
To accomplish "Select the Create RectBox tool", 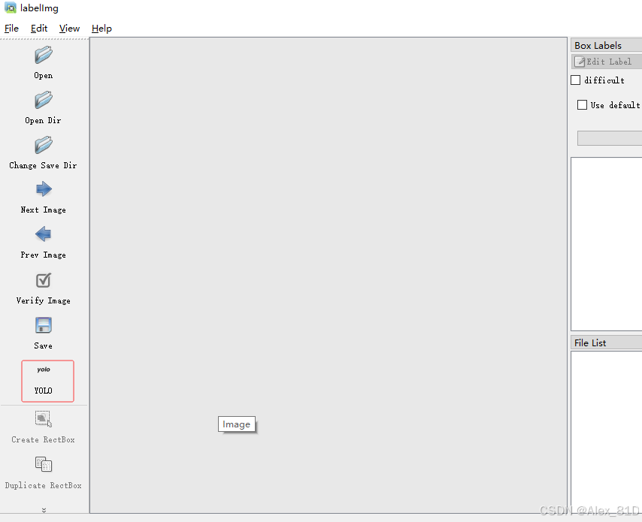I will coord(44,427).
